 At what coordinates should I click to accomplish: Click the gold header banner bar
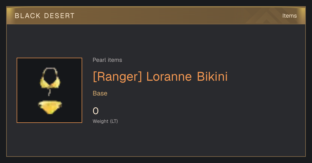pyautogui.click(x=156, y=16)
